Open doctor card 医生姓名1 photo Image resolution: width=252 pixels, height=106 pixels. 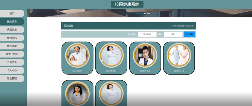pos(77,55)
